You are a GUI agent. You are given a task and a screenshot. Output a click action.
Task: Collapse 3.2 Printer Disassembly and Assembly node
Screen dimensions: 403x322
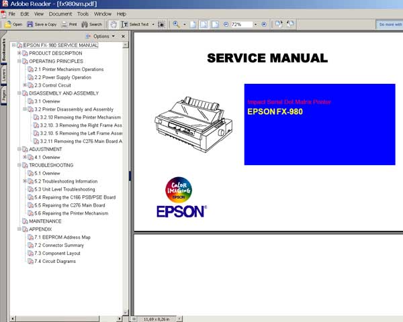pyautogui.click(x=25, y=109)
